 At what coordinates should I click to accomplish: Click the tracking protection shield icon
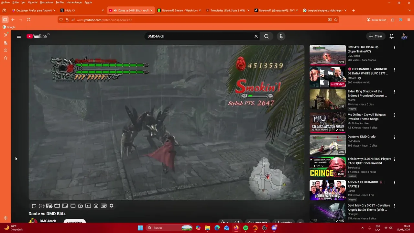pos(61,20)
